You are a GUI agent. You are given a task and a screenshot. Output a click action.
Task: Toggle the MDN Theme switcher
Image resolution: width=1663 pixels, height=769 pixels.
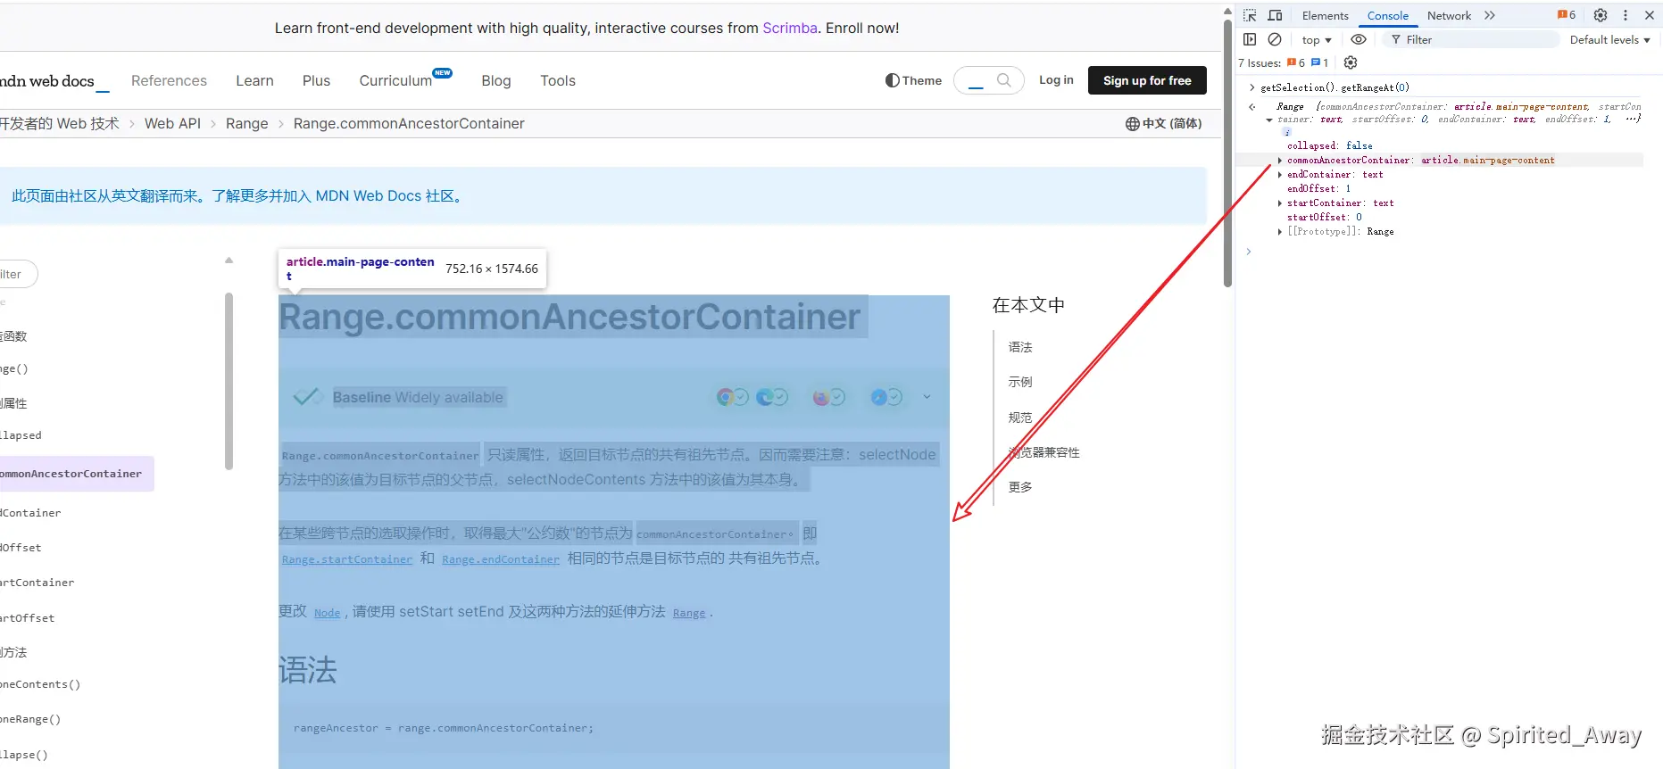coord(913,80)
